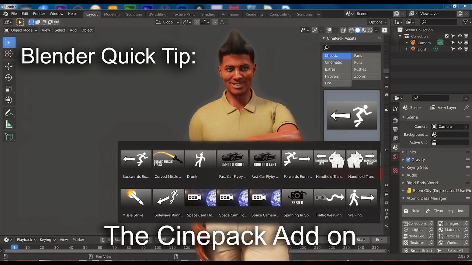The height and width of the screenshot is (265, 472).
Task: Click the CinePack Assets search field
Action: 352,47
